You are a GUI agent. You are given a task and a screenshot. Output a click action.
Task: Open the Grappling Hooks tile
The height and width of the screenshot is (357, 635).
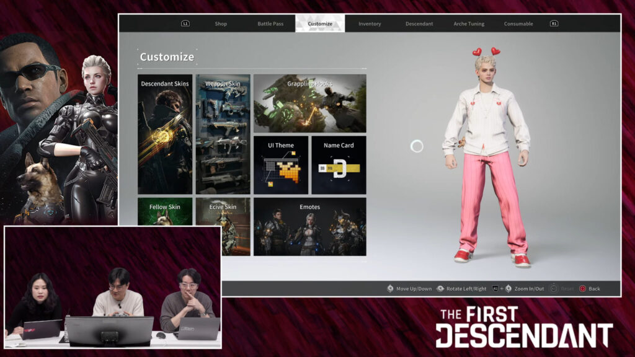pos(309,104)
